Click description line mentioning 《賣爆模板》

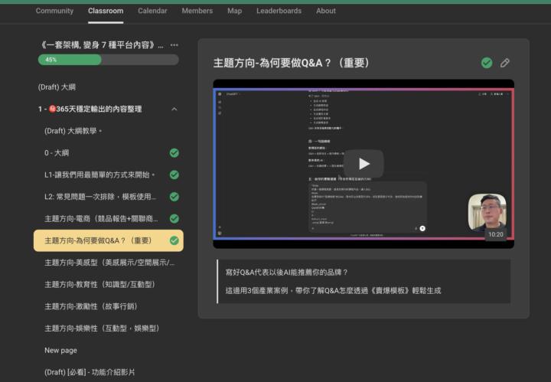click(x=333, y=291)
